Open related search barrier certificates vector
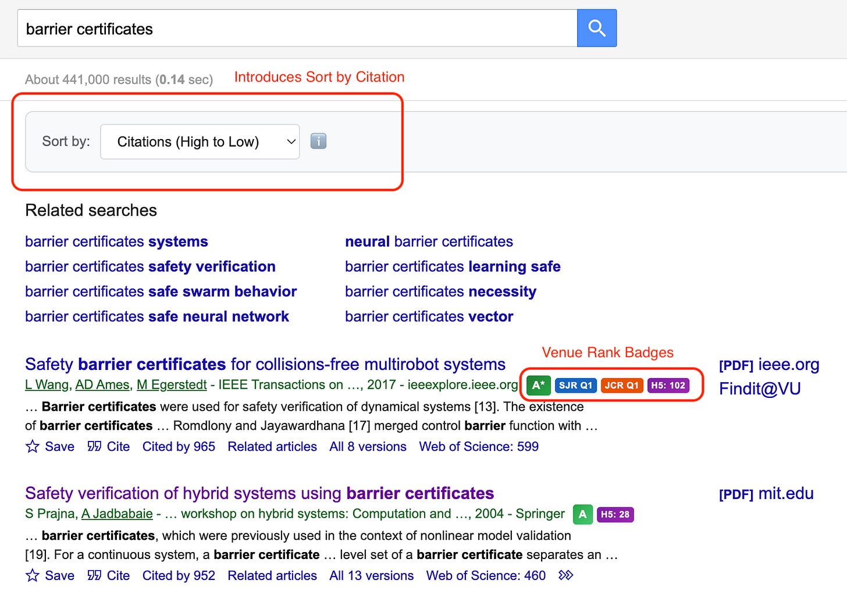Viewport: 847px width, 598px height. 429,316
